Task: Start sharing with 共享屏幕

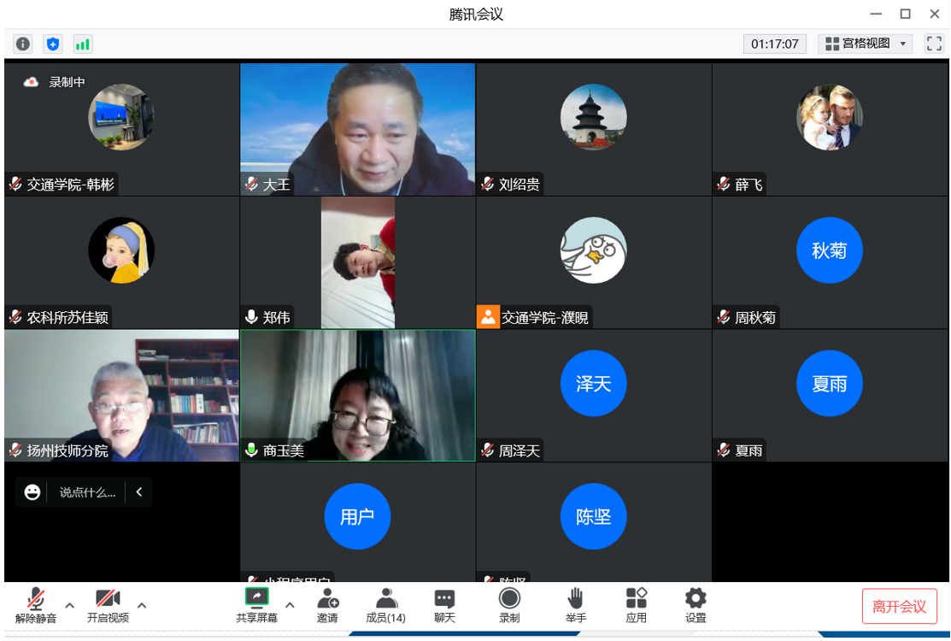Action: pos(256,605)
